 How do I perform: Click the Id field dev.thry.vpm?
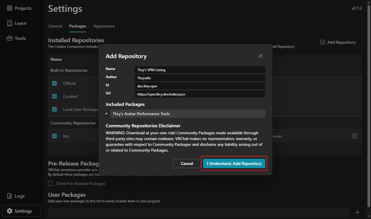[200, 86]
